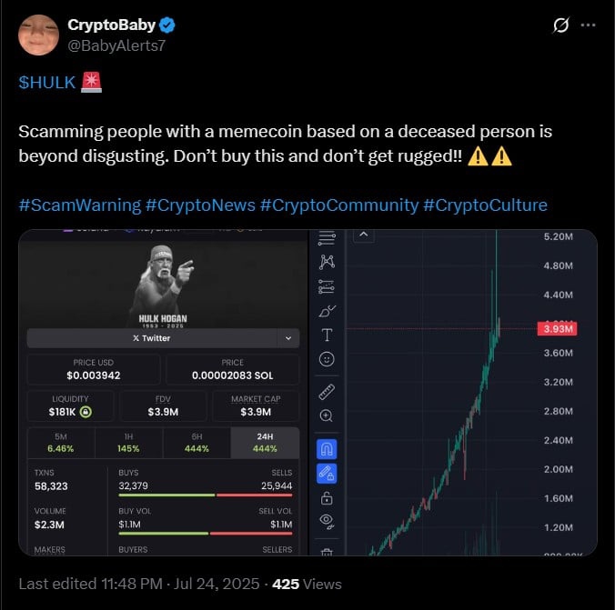Toggle the stay-in-drawing-mode pencil lock

click(328, 473)
